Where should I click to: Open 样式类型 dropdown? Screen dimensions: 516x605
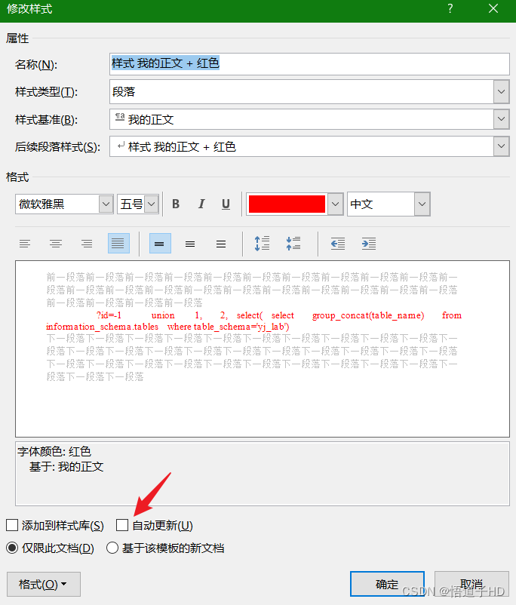click(x=502, y=92)
